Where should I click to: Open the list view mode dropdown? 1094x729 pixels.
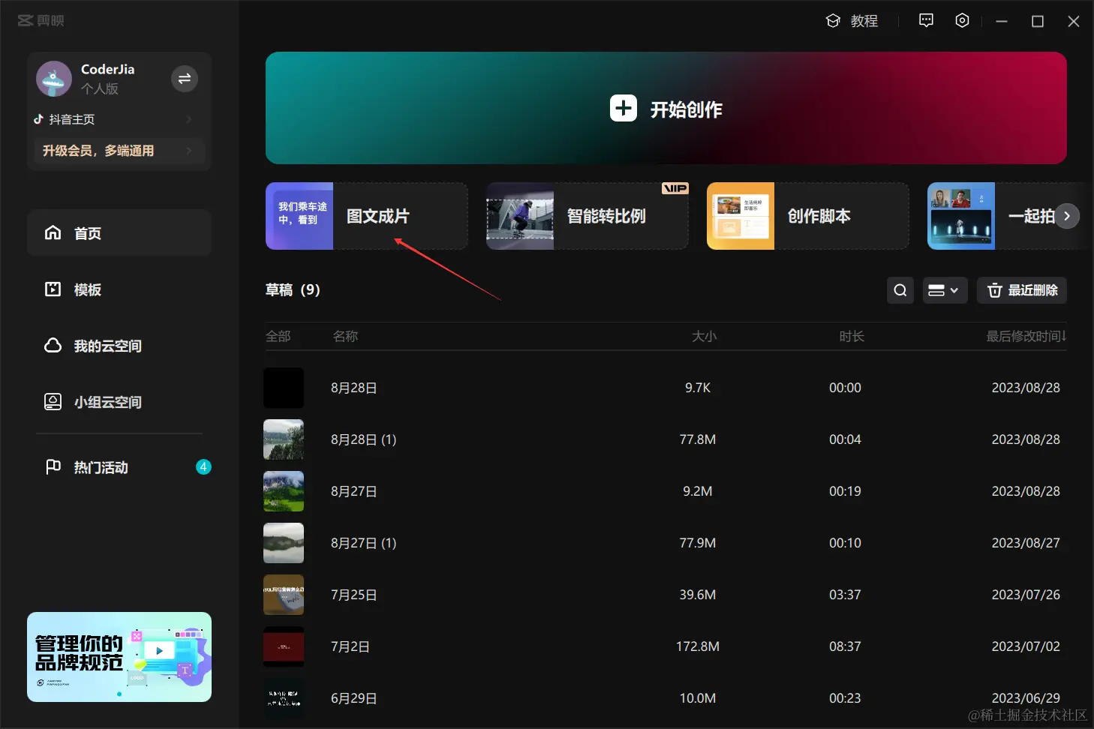tap(944, 290)
